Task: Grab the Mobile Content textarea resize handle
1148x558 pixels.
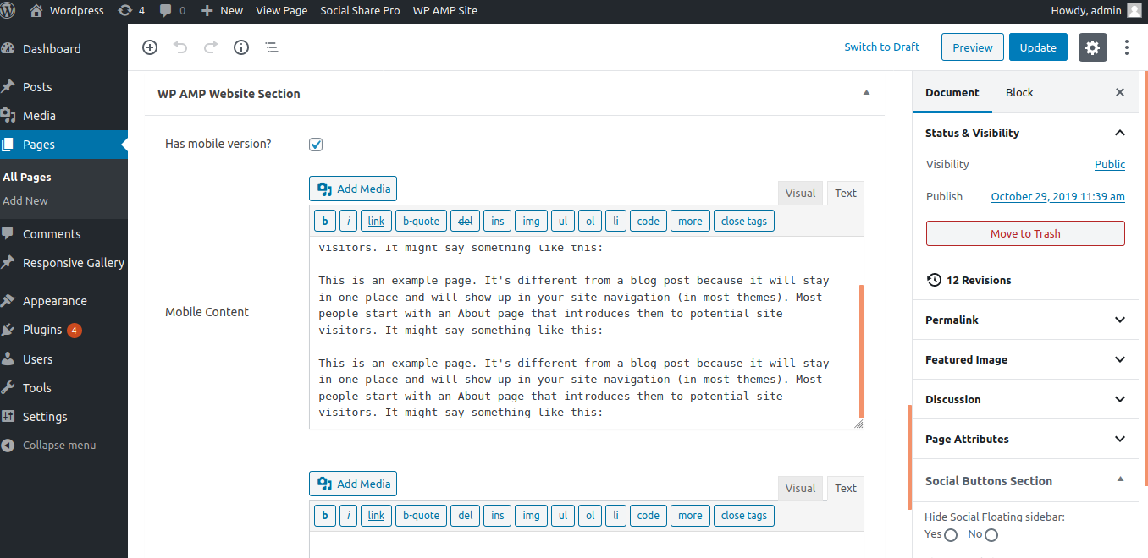Action: click(x=859, y=424)
